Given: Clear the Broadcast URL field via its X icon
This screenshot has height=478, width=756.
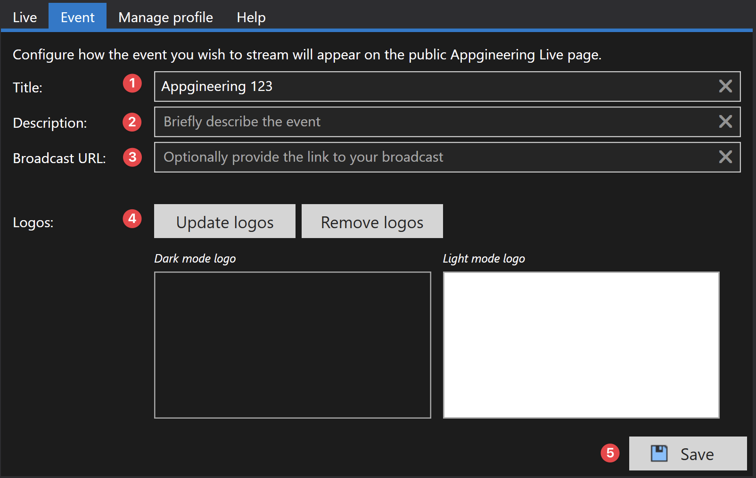Looking at the screenshot, I should [725, 157].
